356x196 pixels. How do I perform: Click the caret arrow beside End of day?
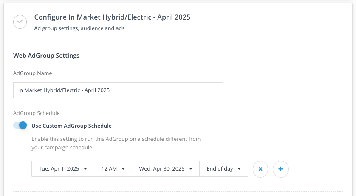point(239,169)
